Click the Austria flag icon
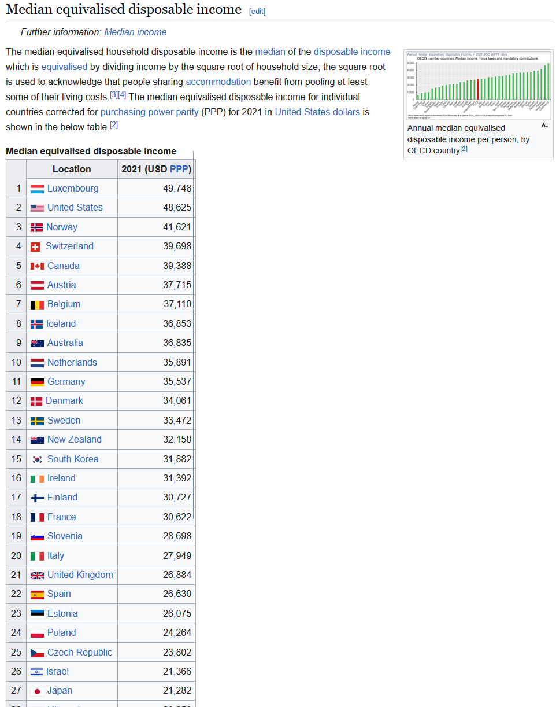 coord(37,285)
